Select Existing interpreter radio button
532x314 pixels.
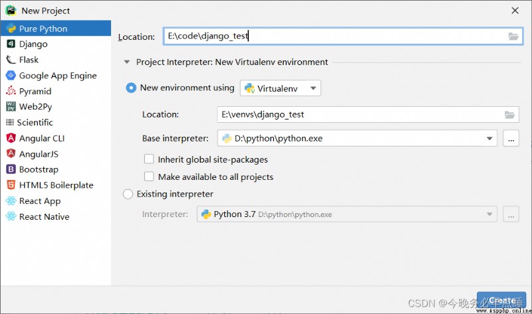(128, 194)
